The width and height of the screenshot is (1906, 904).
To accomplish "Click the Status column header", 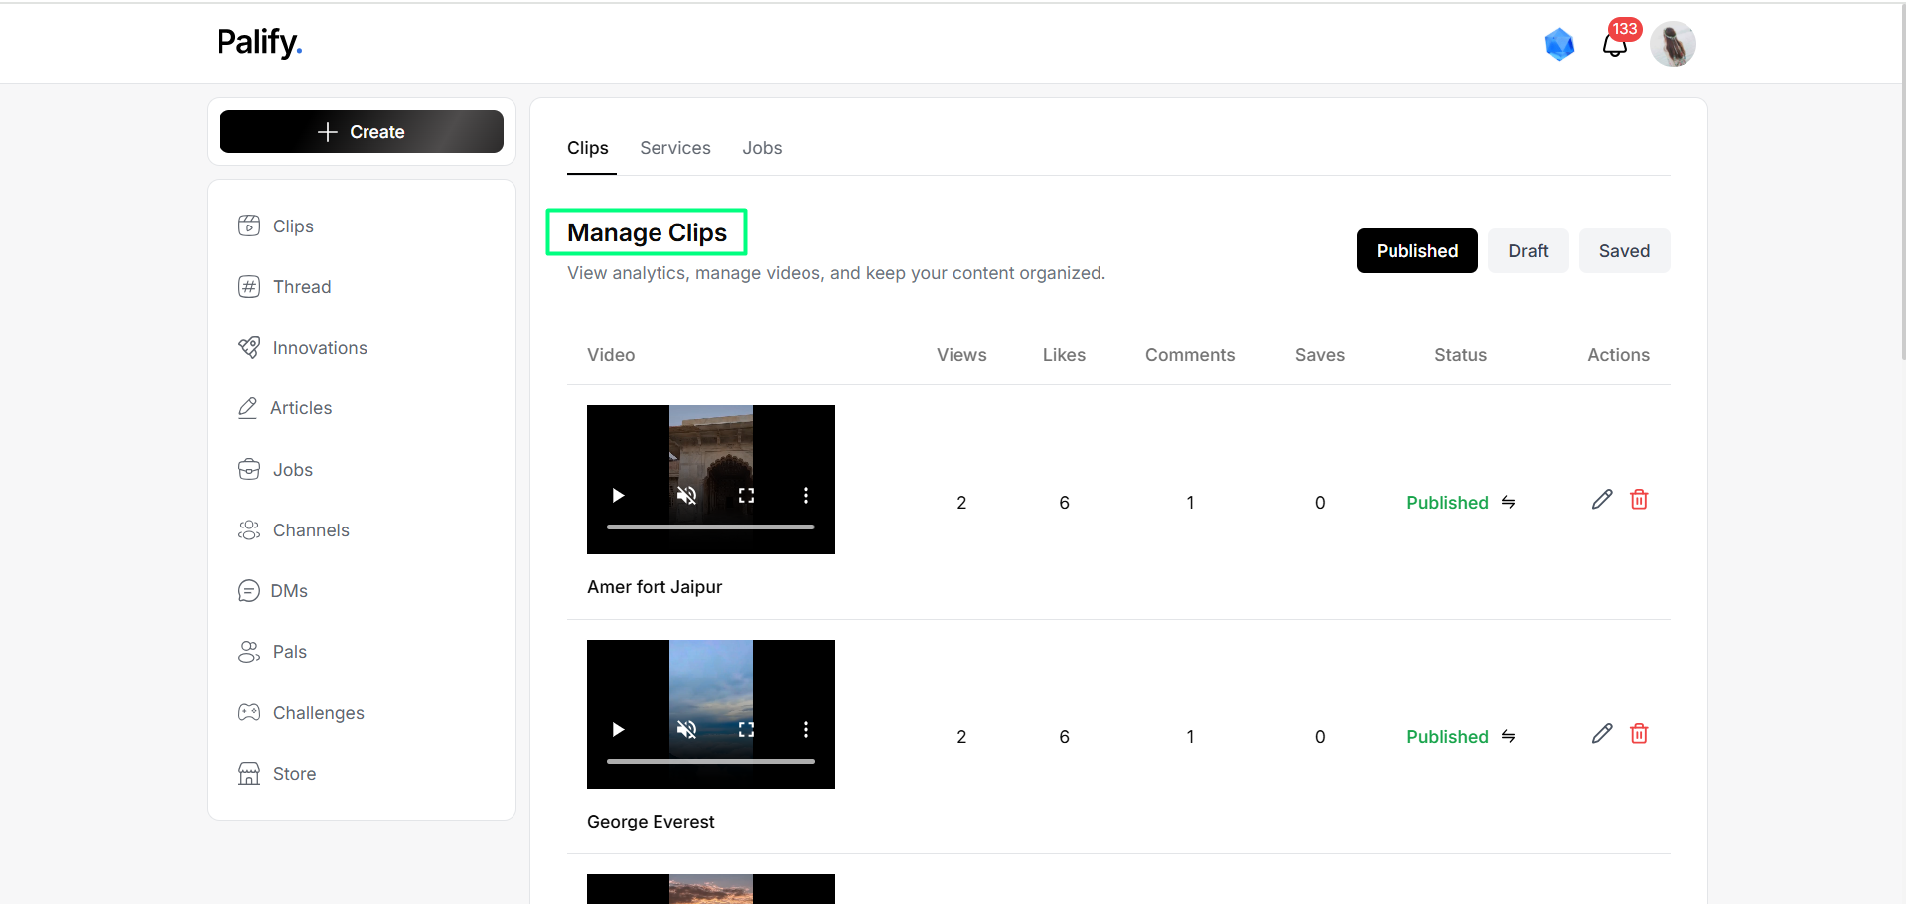I will click(x=1460, y=355).
